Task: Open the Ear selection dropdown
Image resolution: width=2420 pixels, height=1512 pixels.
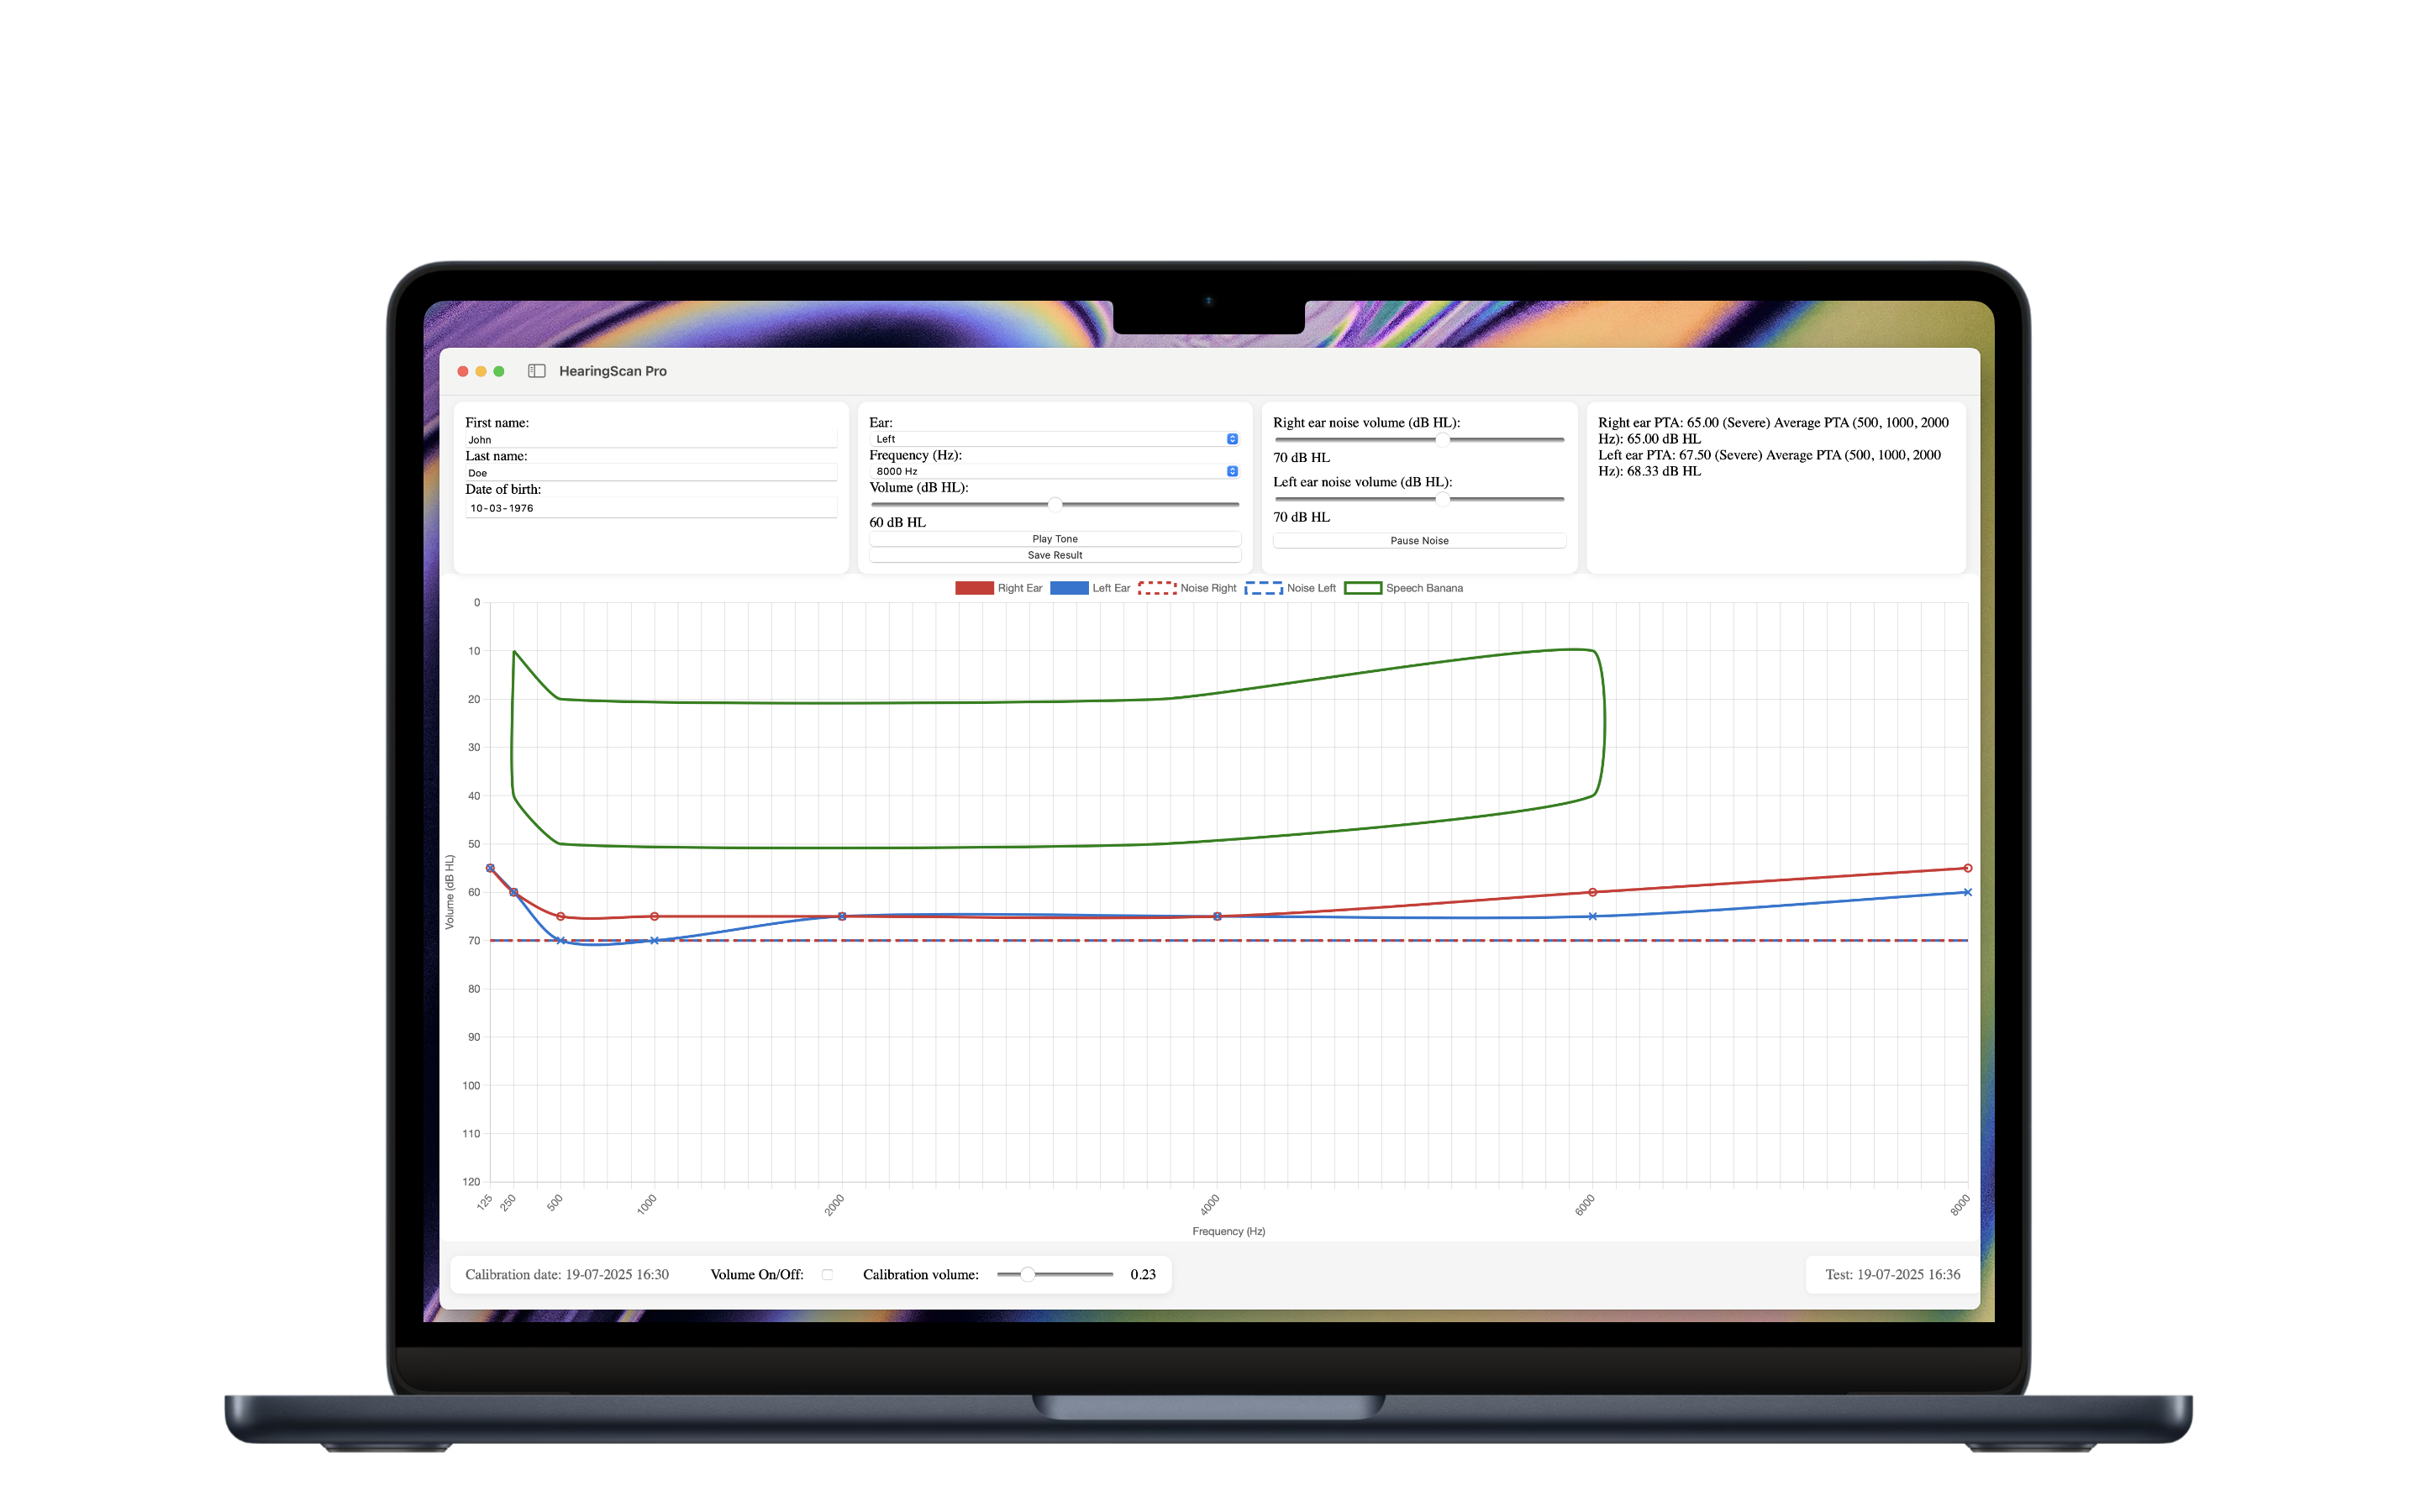Action: pos(1054,439)
